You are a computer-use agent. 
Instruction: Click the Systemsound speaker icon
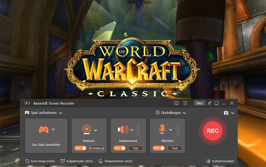123,129
